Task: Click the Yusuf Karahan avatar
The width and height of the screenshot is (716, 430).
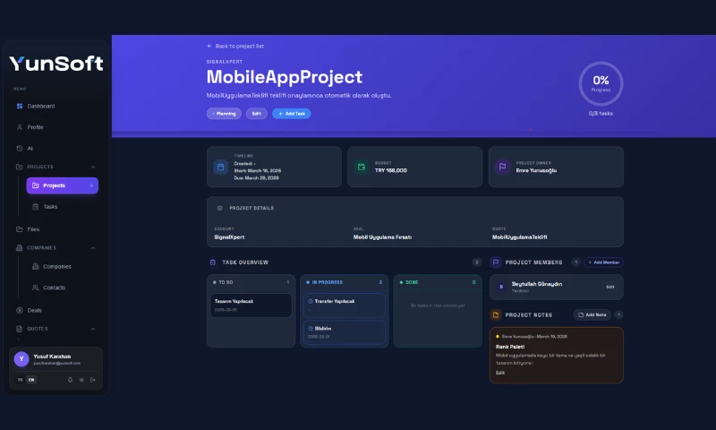Action: point(21,359)
